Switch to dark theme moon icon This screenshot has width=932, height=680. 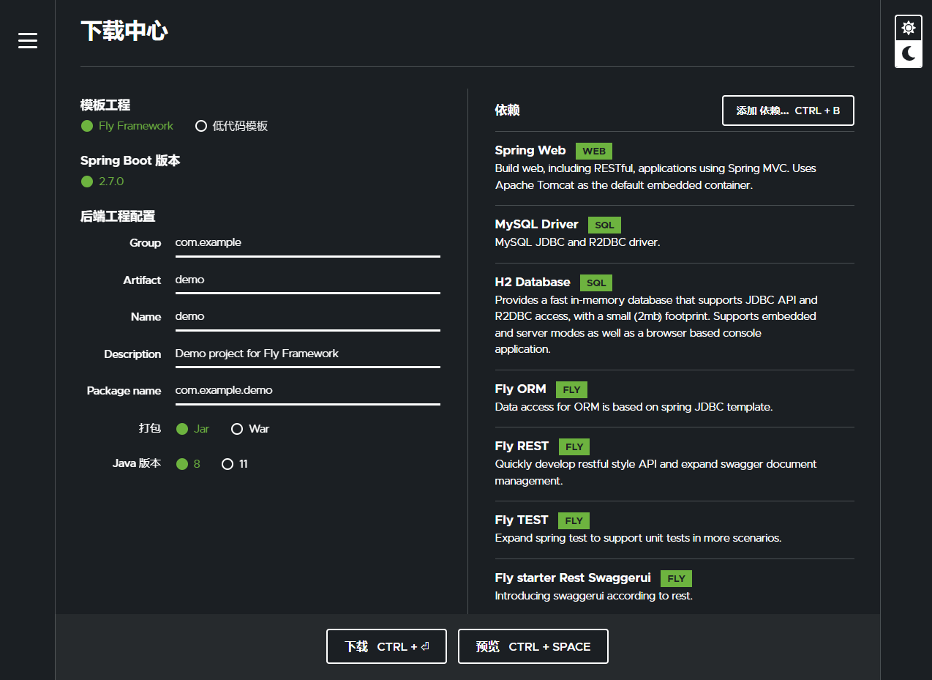coord(908,53)
